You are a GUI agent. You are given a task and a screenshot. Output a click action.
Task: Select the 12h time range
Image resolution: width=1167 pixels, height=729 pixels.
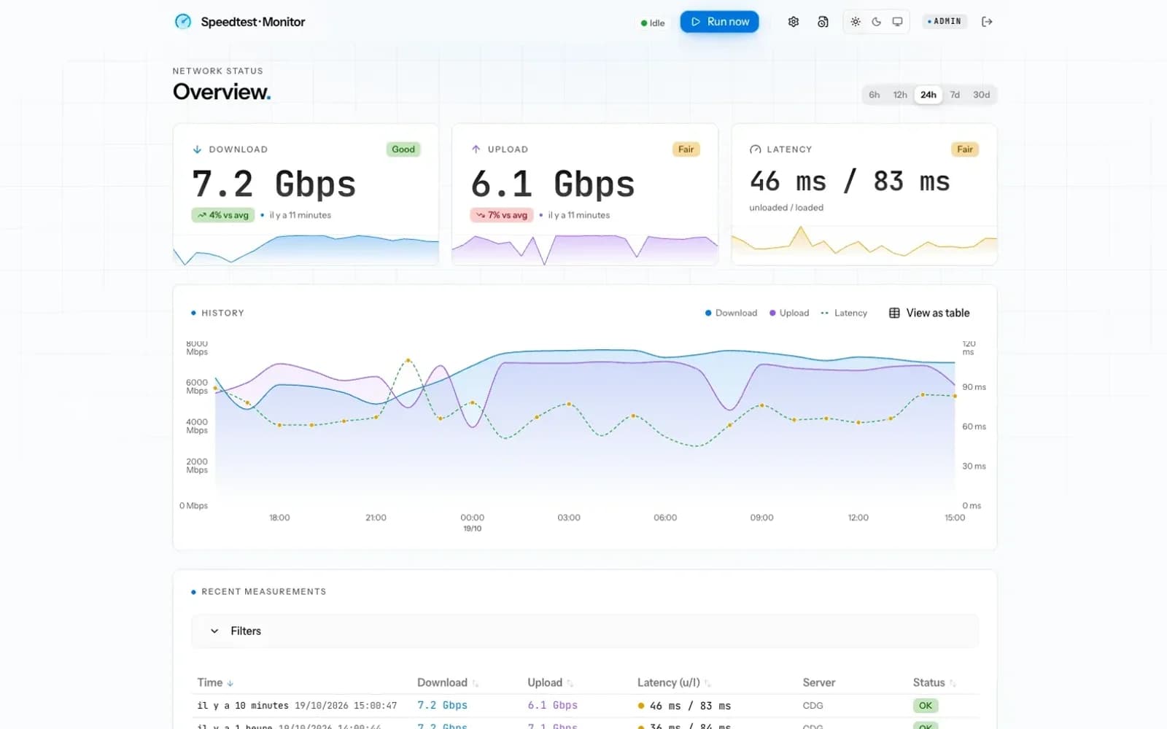pos(900,95)
